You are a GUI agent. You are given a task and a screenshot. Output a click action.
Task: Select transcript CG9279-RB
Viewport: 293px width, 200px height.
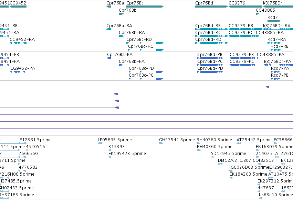pos(245,29)
